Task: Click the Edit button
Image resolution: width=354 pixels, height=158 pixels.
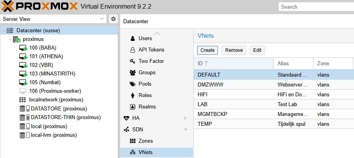Action: coord(257,50)
